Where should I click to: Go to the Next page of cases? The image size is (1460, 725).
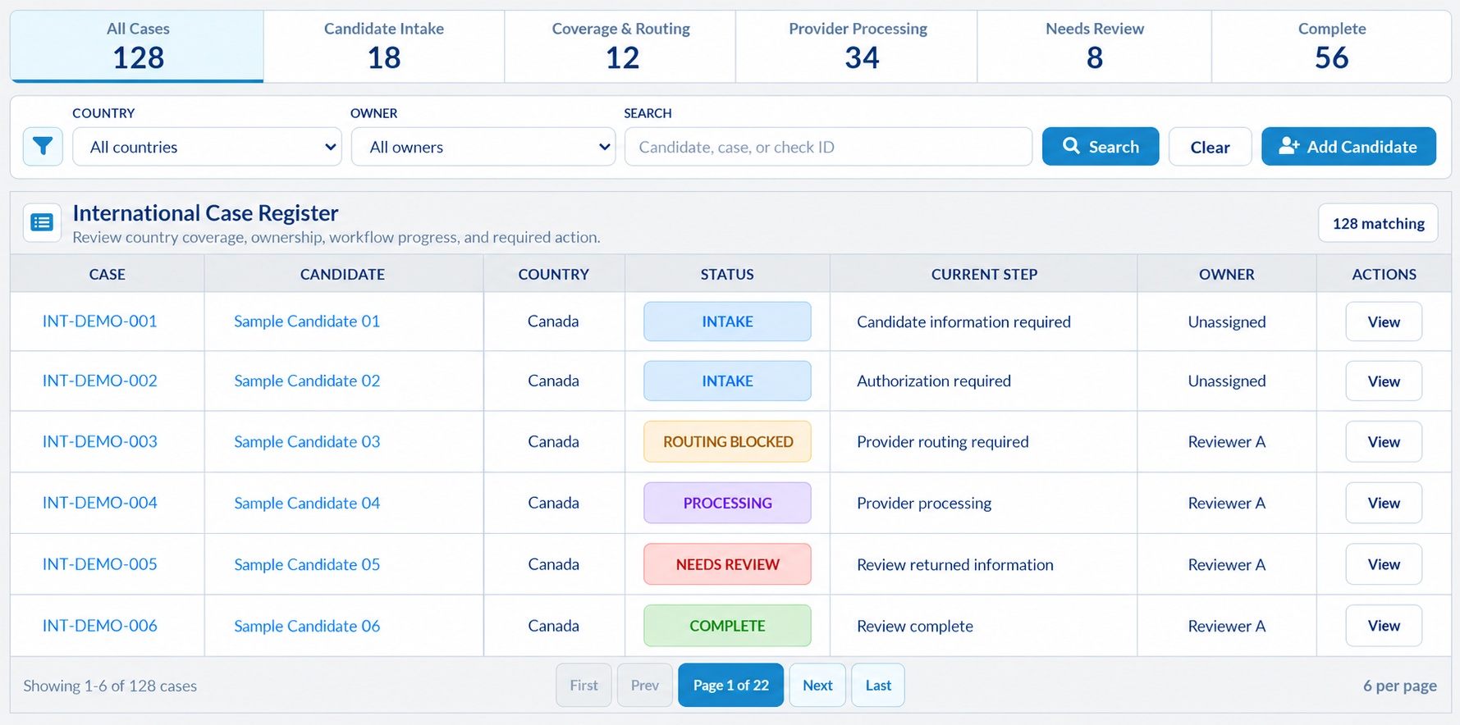click(817, 685)
